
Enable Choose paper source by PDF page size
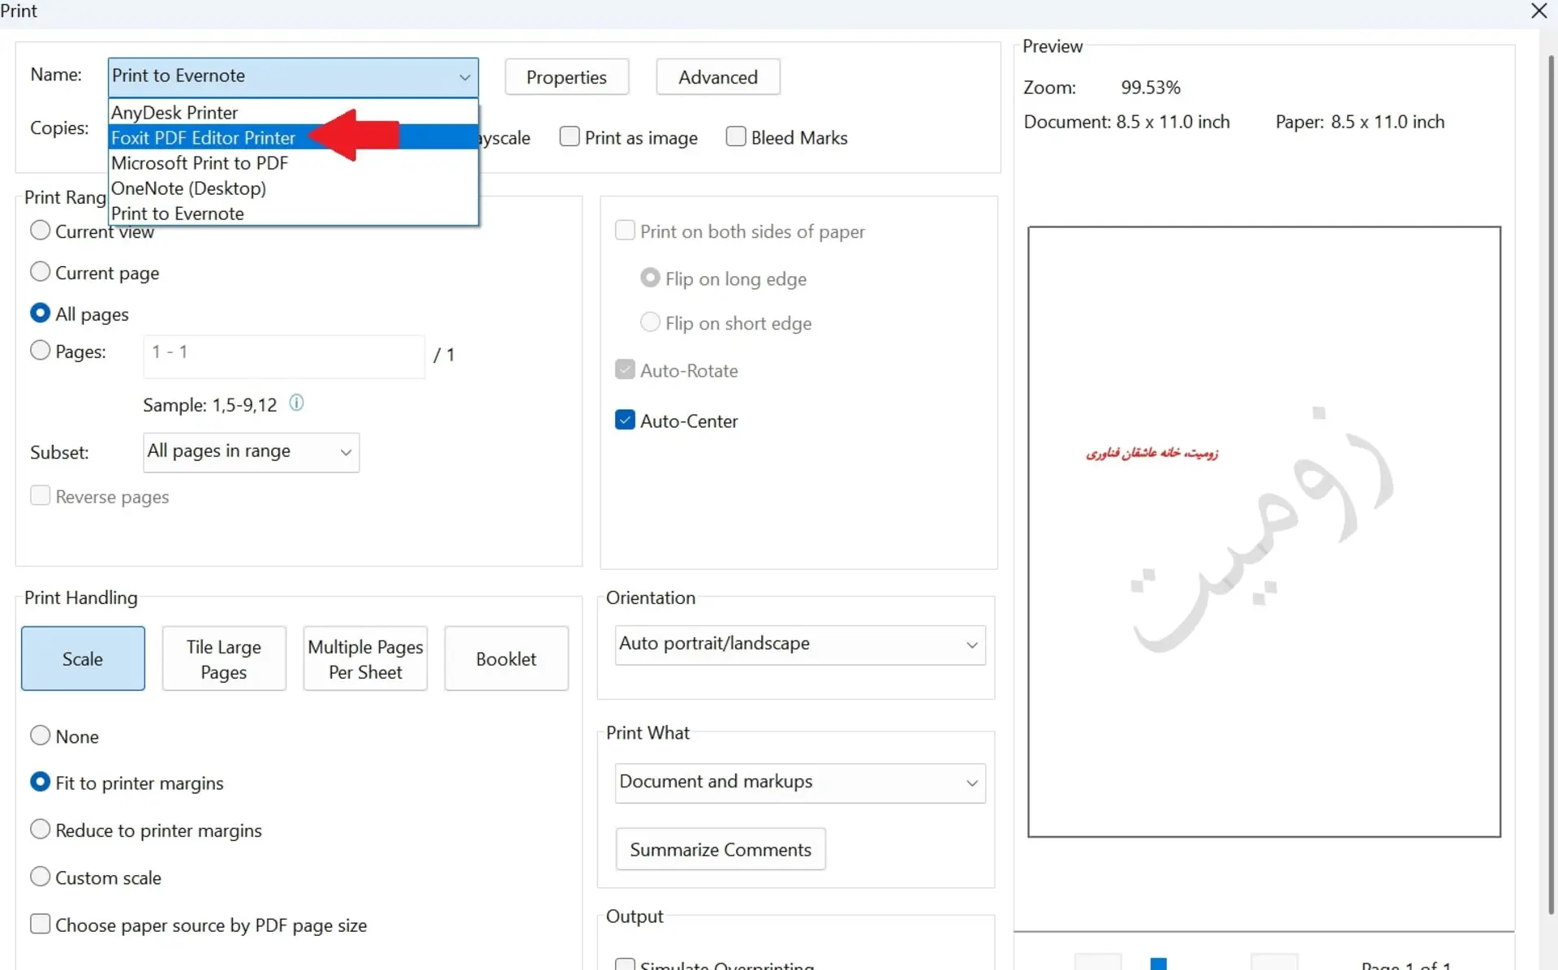click(40, 924)
